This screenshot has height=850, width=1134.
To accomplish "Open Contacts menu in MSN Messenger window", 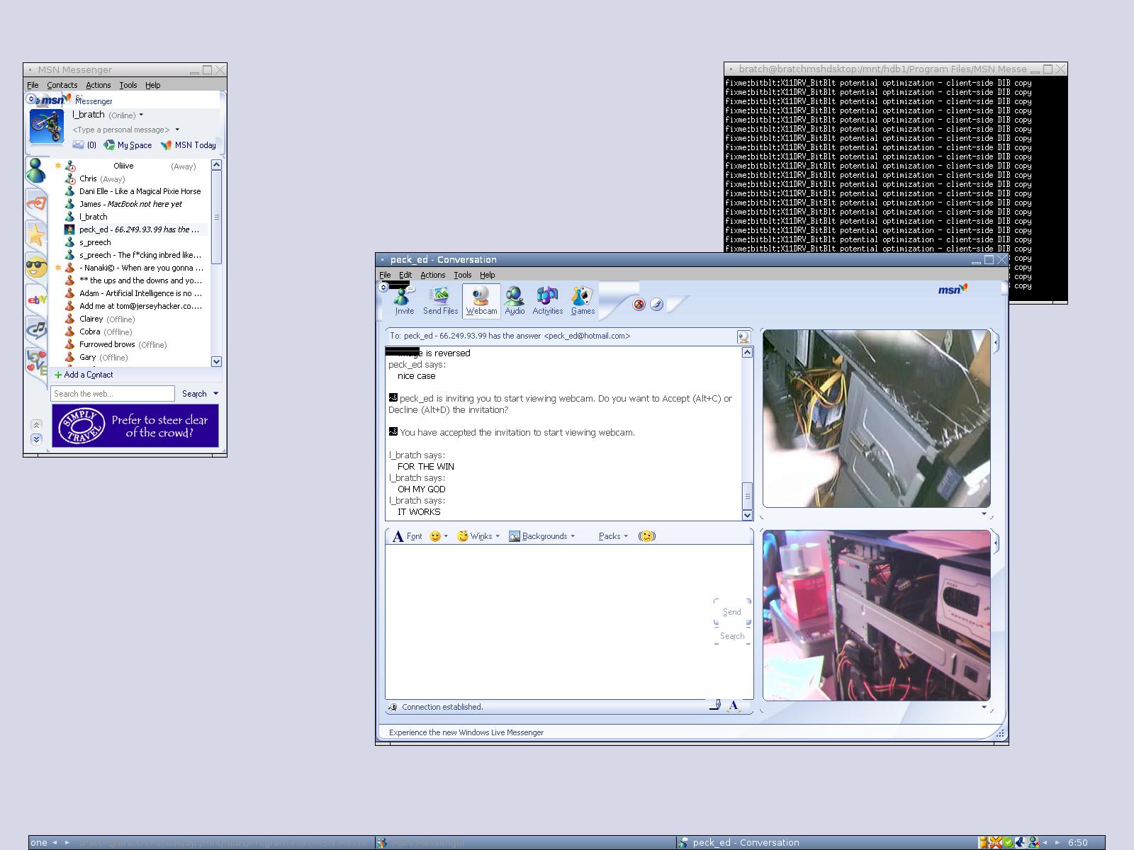I will (62, 85).
